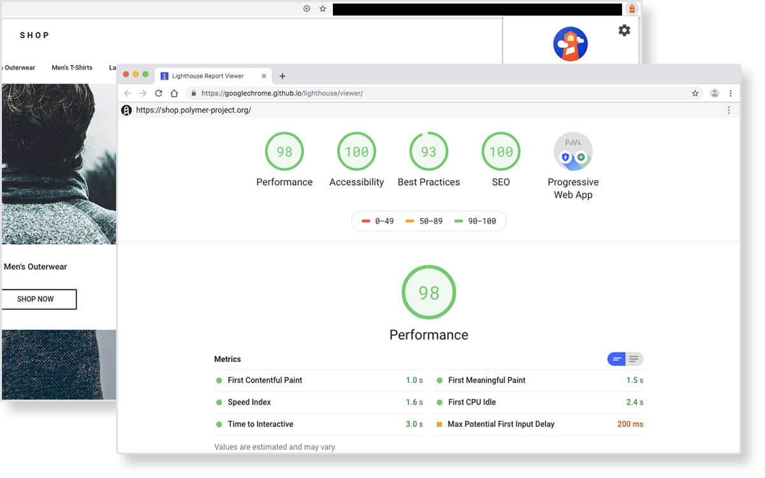Screen dimensions: 765x478
Task: Jump to the Accessibility score gauge
Action: click(x=356, y=152)
